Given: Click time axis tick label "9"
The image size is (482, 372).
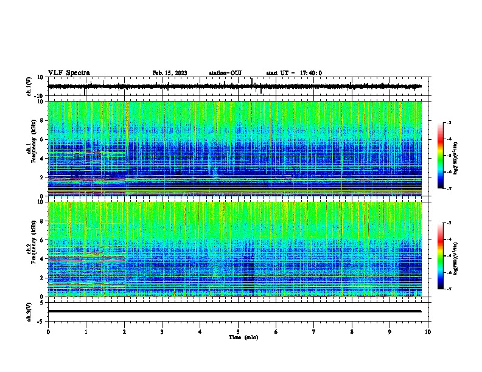Looking at the screenshot, I should (389, 332).
